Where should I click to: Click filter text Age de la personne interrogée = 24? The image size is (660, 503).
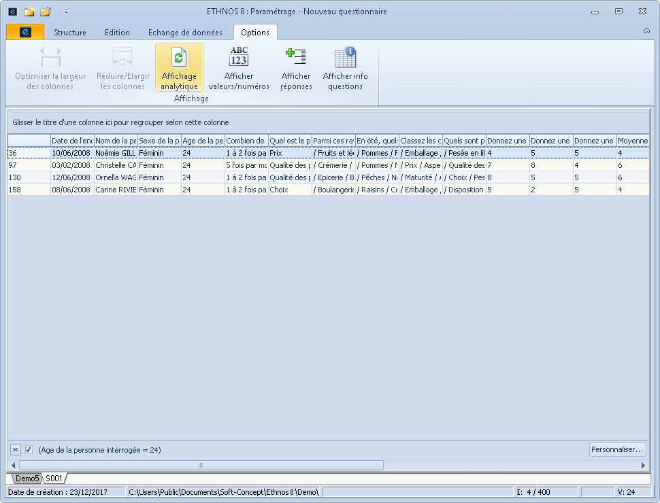point(99,450)
